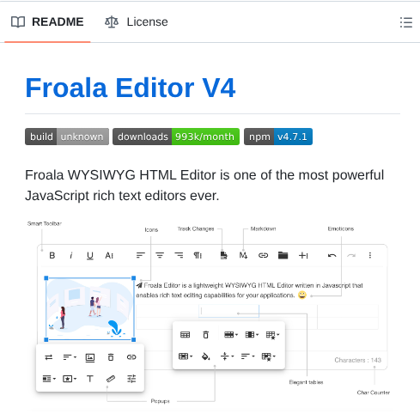The height and width of the screenshot is (420, 420).
Task: Open the downloads 993k/month badge
Action: [x=176, y=137]
